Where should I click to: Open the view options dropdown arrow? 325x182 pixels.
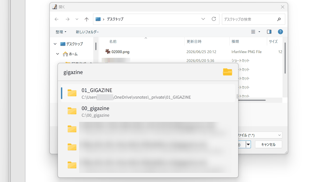(x=259, y=32)
